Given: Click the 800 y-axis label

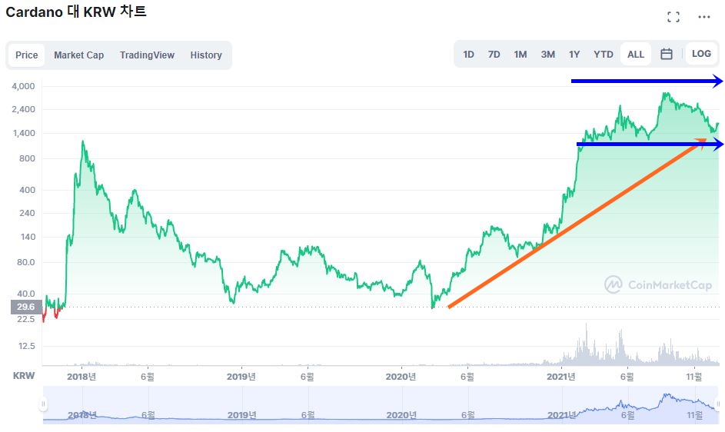Looking at the screenshot, I should [x=27, y=158].
